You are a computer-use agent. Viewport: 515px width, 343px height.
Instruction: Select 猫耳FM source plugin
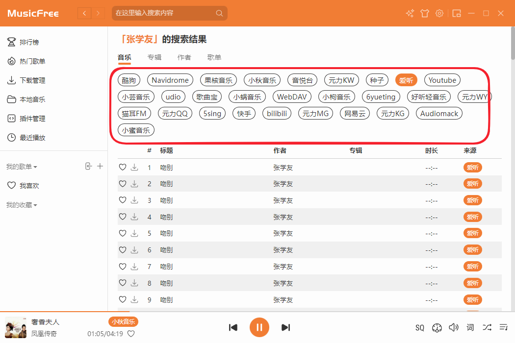pyautogui.click(x=134, y=114)
